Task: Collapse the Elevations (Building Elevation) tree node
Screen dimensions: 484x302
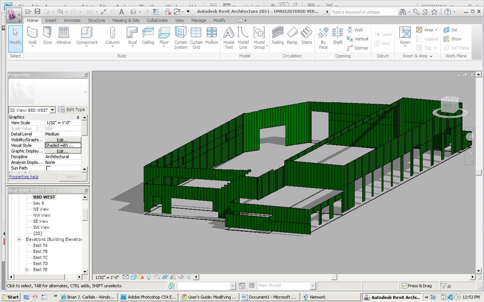Action: click(x=19, y=239)
